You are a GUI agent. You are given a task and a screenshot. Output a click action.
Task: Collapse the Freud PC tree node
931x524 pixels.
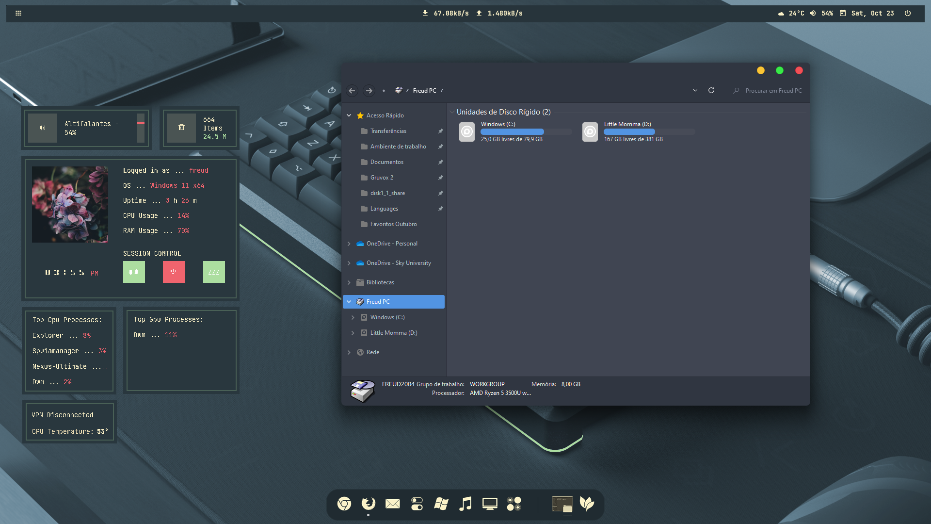(x=349, y=302)
